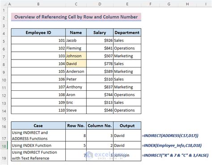The width and height of the screenshot is (212, 165).
Task: Select column D header
Action: pos(100,4)
